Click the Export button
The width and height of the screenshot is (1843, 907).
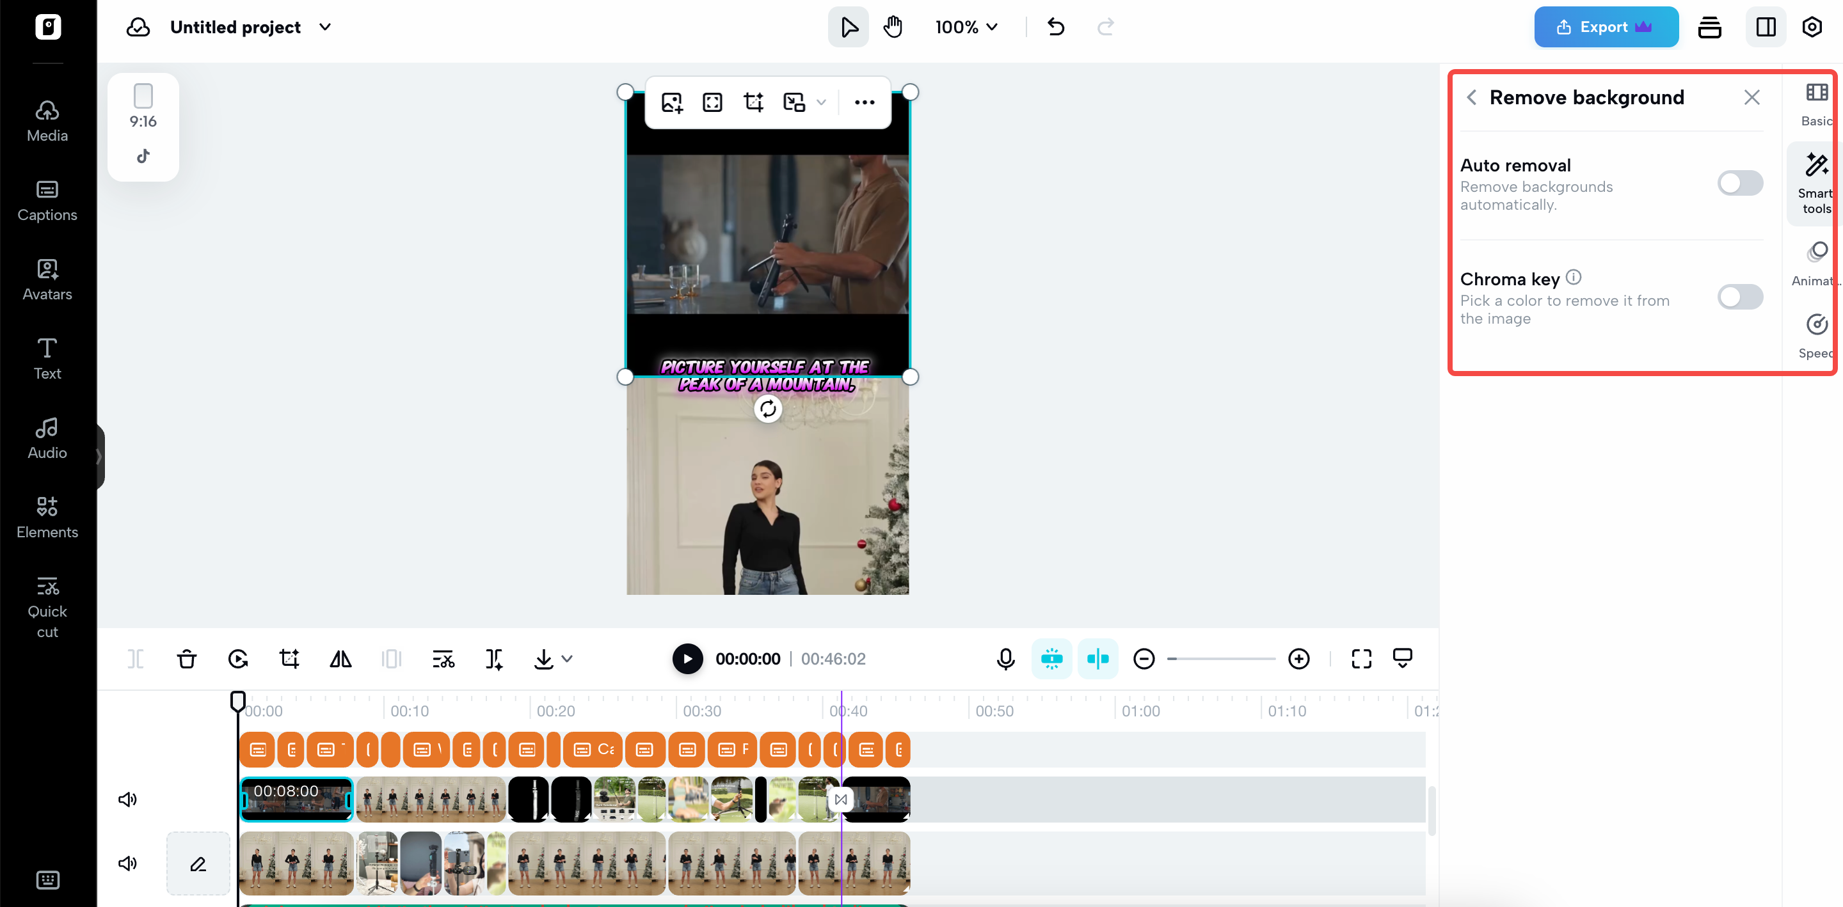point(1606,27)
